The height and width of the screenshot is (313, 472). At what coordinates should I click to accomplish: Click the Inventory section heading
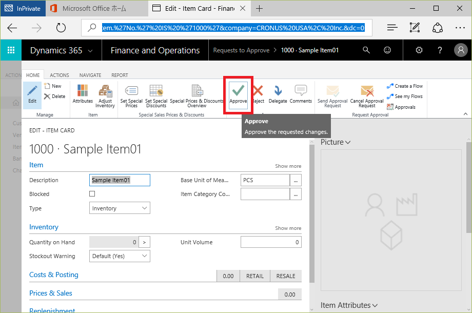[44, 227]
